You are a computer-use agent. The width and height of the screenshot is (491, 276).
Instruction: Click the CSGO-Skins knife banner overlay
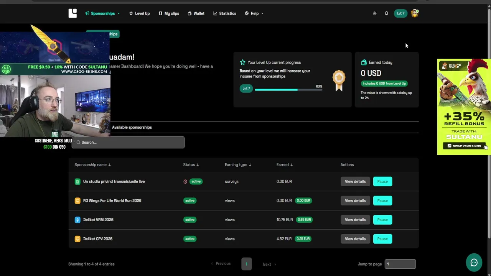point(55,50)
